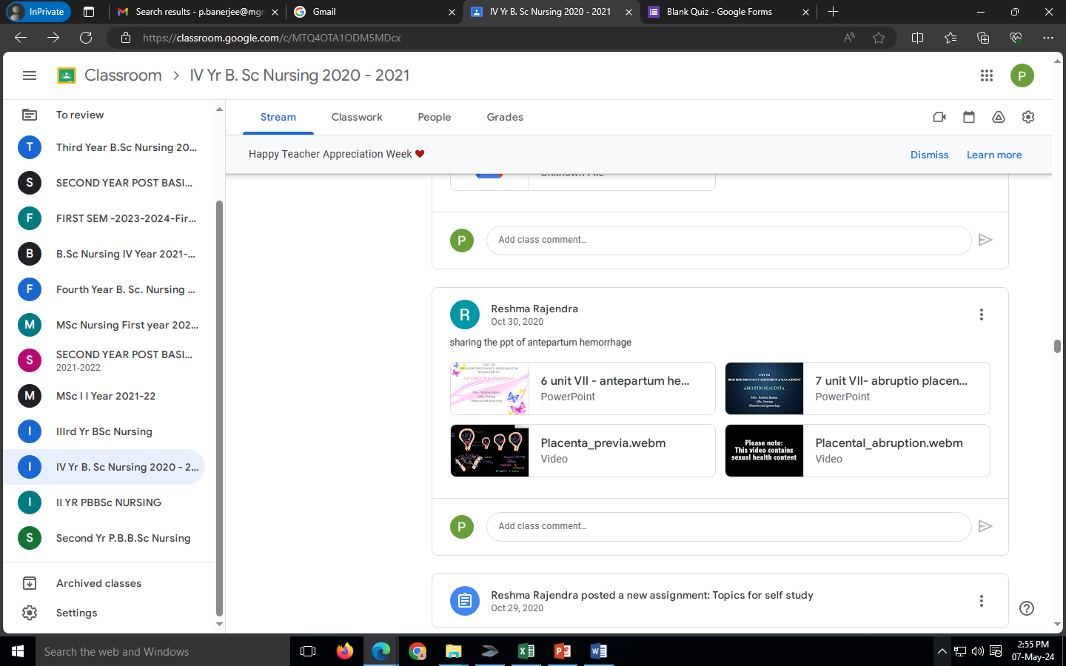
Task: Click the browser address bar URL
Action: coord(272,38)
